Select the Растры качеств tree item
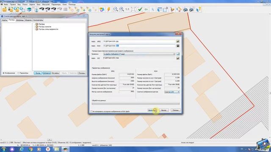The width and height of the screenshot is (271, 152). click(x=45, y=27)
